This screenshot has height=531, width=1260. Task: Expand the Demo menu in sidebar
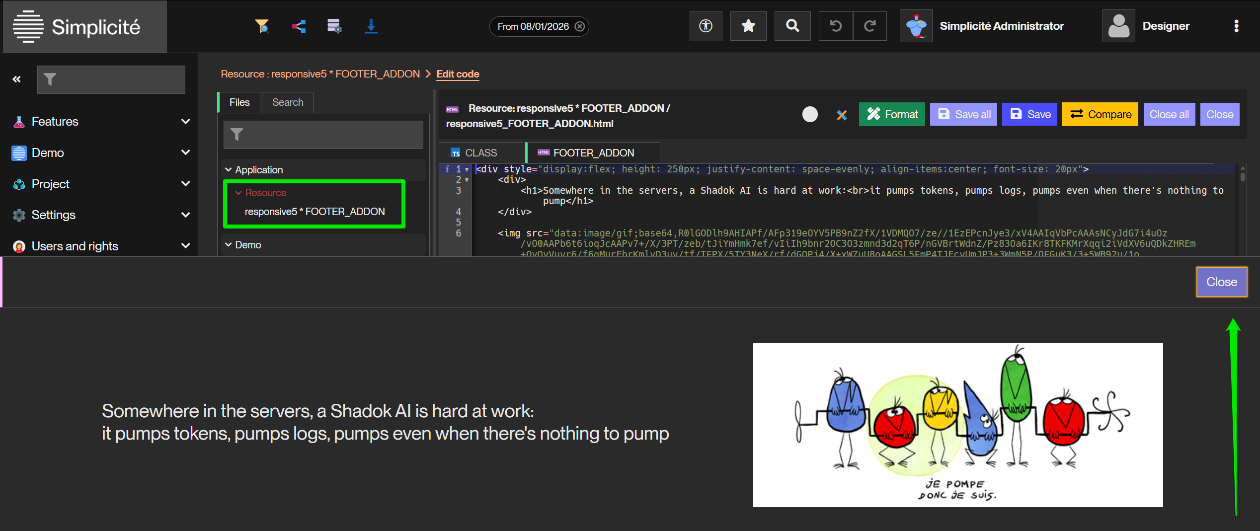pos(101,152)
